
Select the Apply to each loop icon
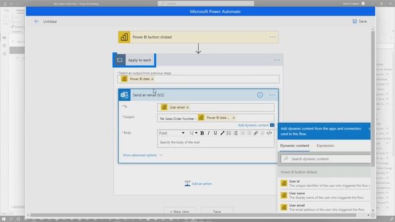[x=120, y=60]
